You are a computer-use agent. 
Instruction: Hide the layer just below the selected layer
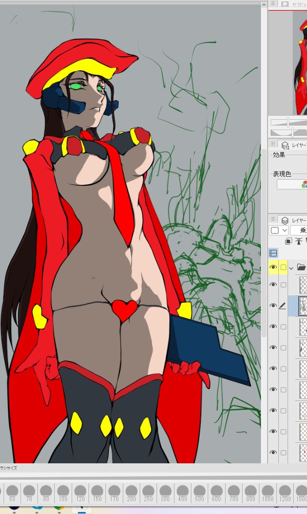[x=273, y=327]
